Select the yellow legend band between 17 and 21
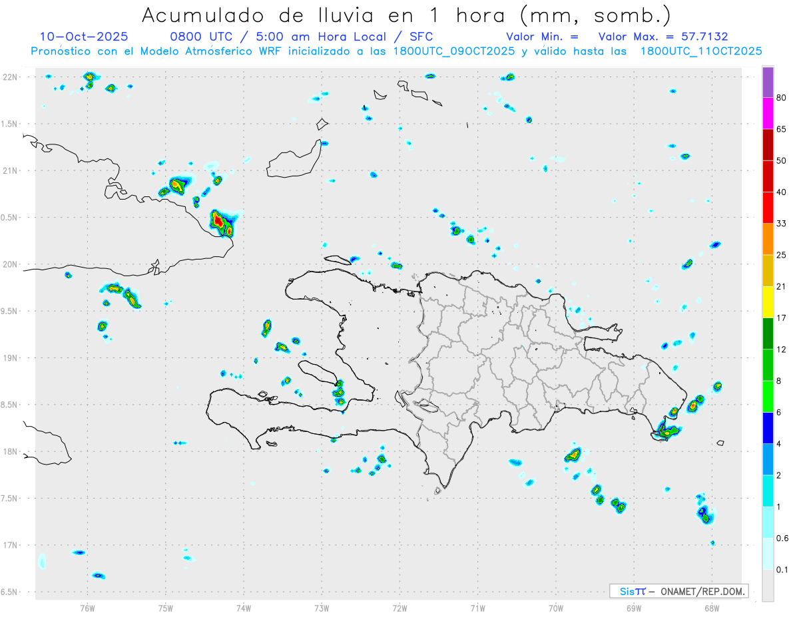799x617 pixels. [768, 302]
